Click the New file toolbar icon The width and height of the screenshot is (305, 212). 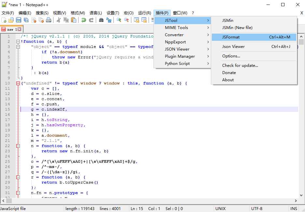[4, 20]
